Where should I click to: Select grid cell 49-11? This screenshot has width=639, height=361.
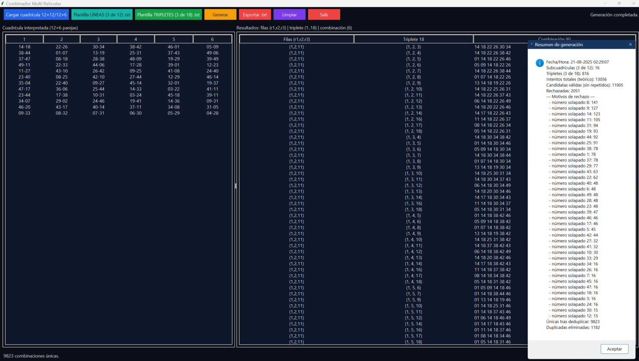click(24, 65)
